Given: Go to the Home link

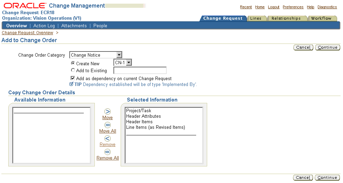Looking at the screenshot, I should (x=260, y=7).
